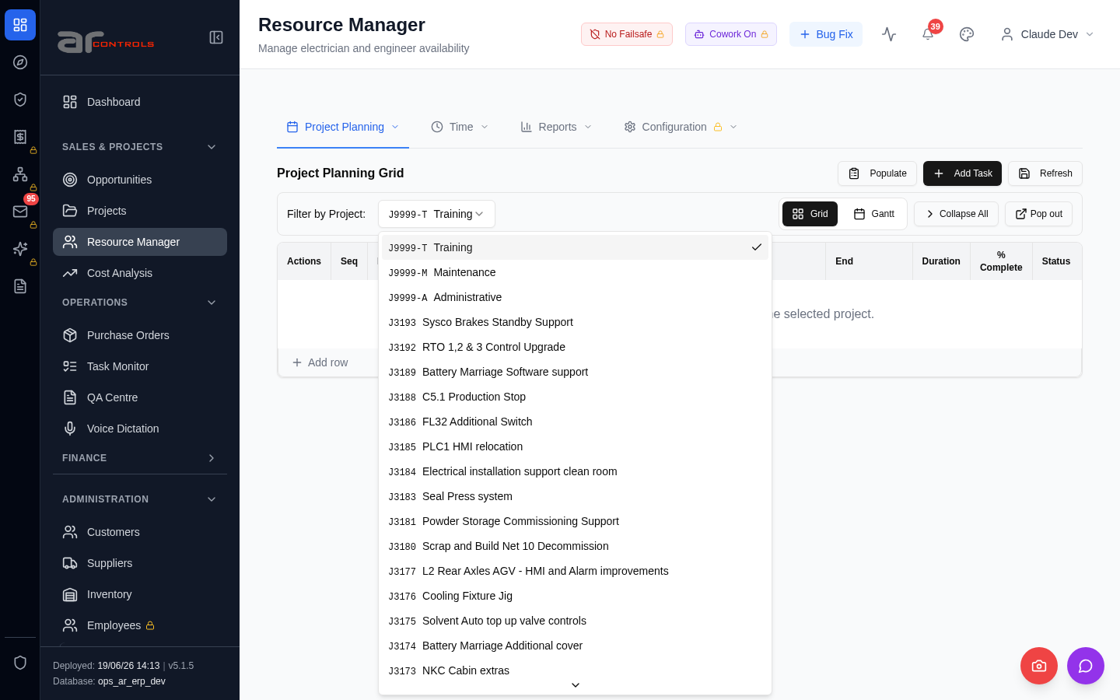Open the dashboard grid icon in left rail
Viewport: 1120px width, 700px height.
[x=20, y=25]
